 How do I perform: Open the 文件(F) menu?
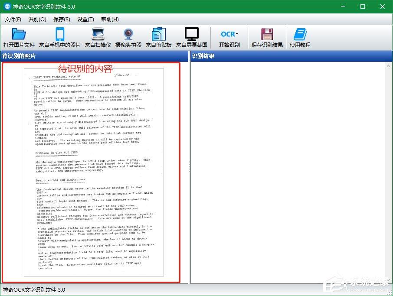pos(13,19)
